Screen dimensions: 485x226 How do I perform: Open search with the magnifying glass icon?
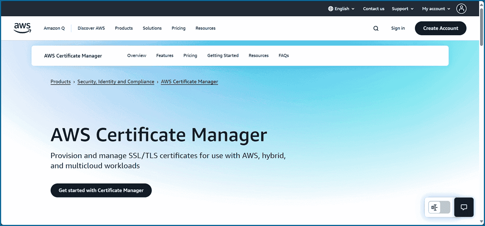(x=375, y=28)
